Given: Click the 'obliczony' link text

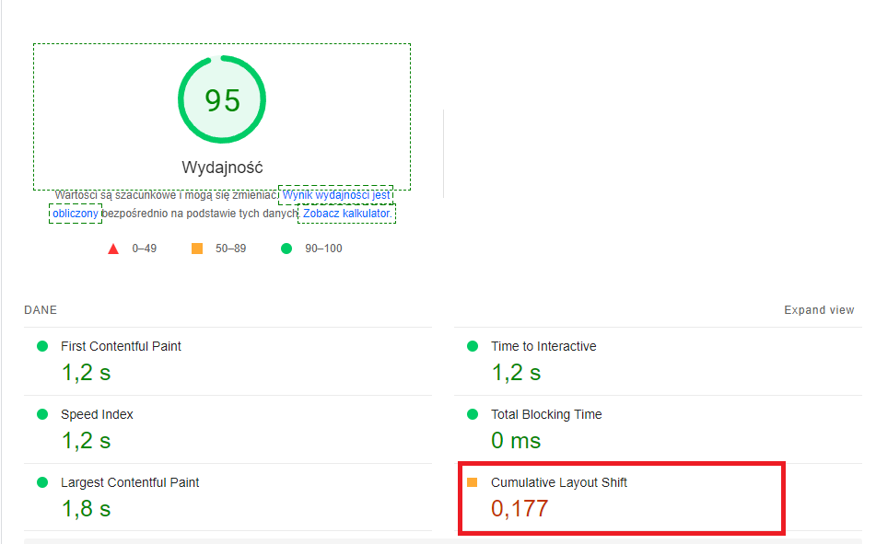Looking at the screenshot, I should coord(76,214).
